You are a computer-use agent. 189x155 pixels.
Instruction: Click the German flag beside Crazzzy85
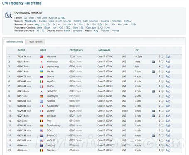pyautogui.click(x=42, y=96)
